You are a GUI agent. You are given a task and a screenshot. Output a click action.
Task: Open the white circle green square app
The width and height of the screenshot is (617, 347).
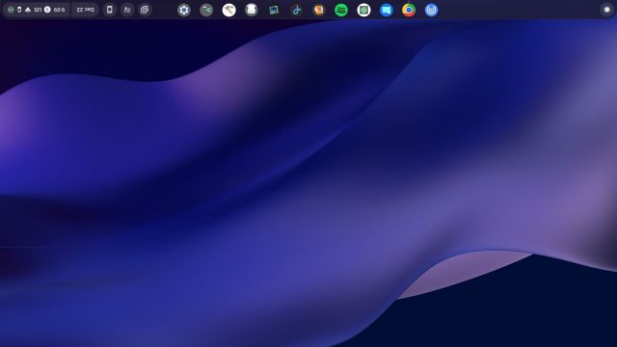363,10
